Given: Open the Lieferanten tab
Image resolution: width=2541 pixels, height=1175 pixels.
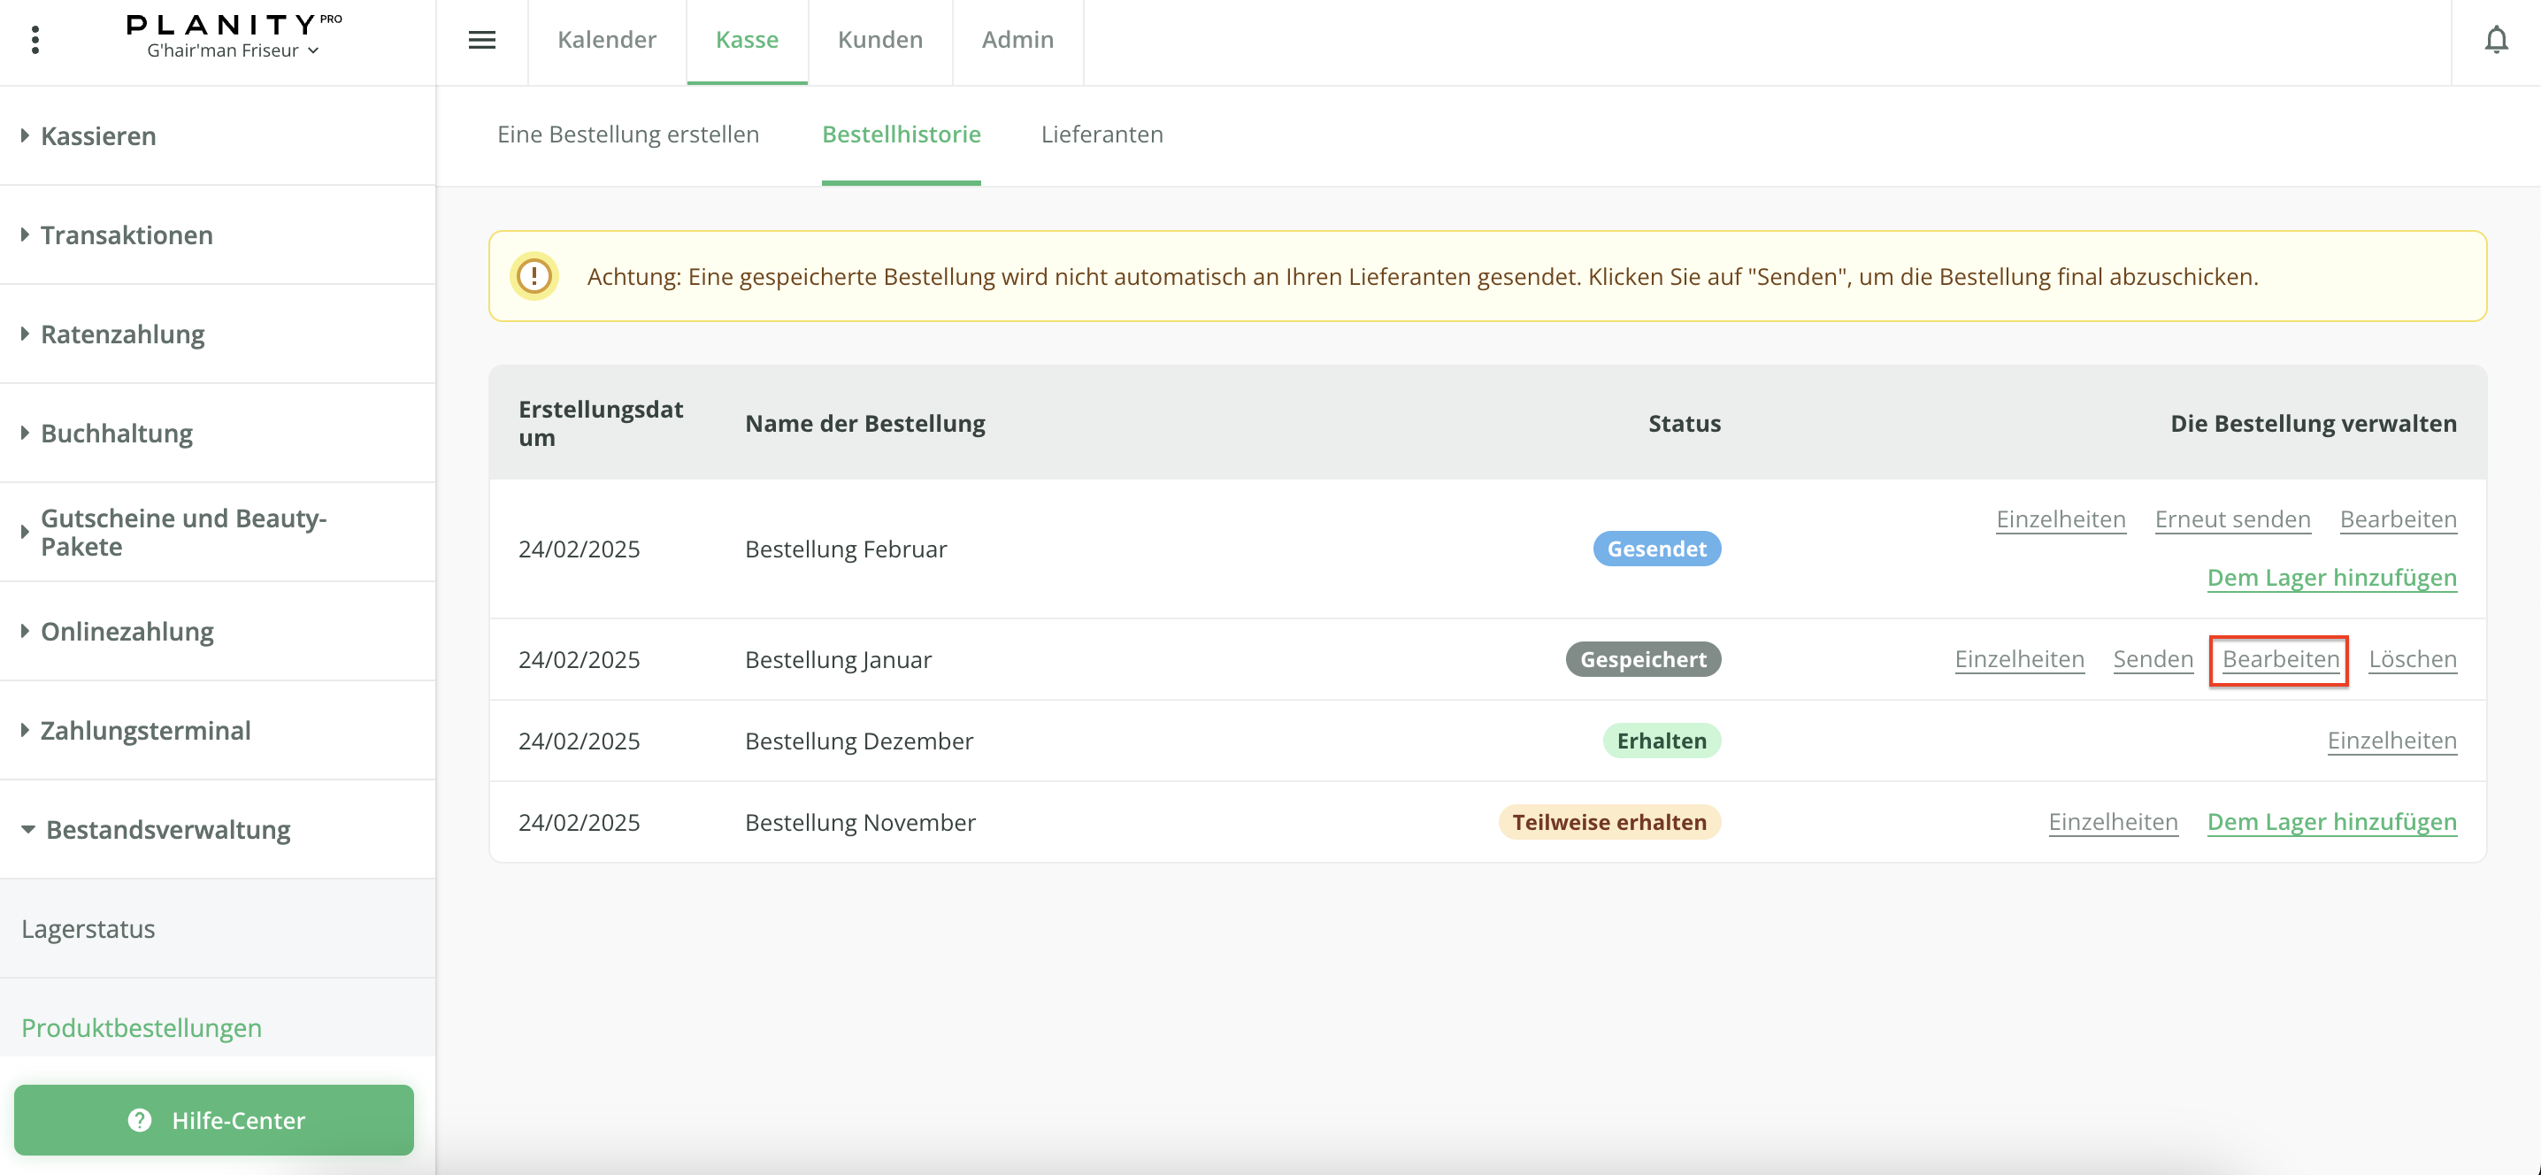Looking at the screenshot, I should point(1101,134).
